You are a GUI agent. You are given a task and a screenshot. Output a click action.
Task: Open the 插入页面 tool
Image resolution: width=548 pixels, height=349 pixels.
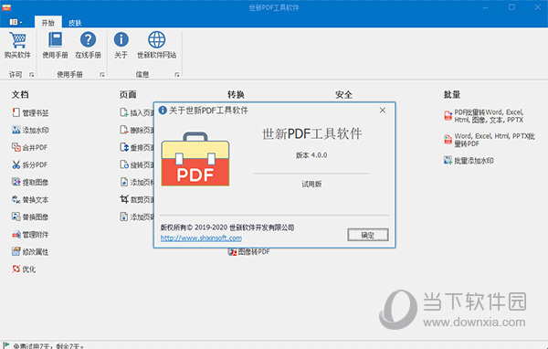[x=136, y=112]
